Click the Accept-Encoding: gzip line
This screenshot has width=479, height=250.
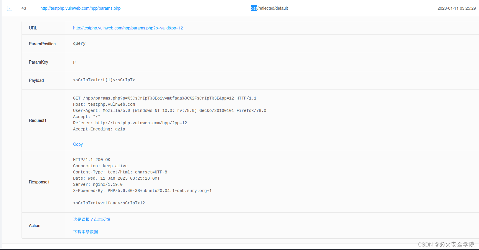tap(99, 129)
